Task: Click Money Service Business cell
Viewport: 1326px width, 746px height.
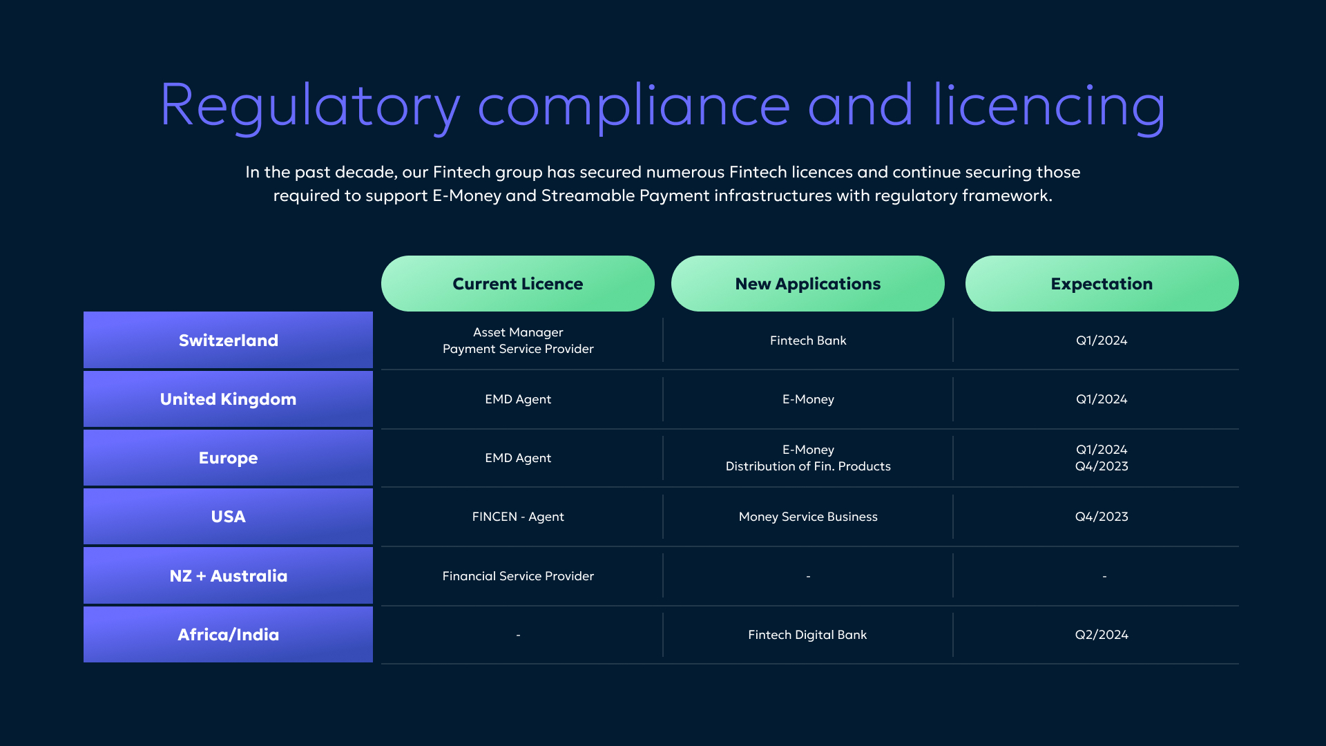Action: click(x=808, y=517)
